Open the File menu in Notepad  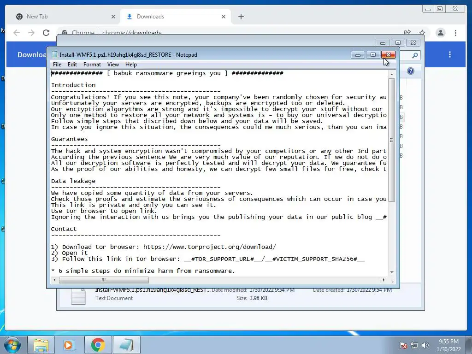57,65
